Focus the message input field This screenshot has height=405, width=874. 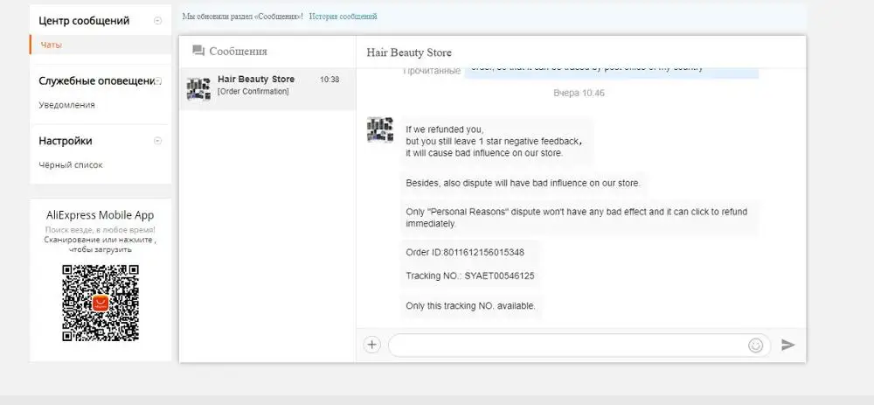pyautogui.click(x=579, y=346)
